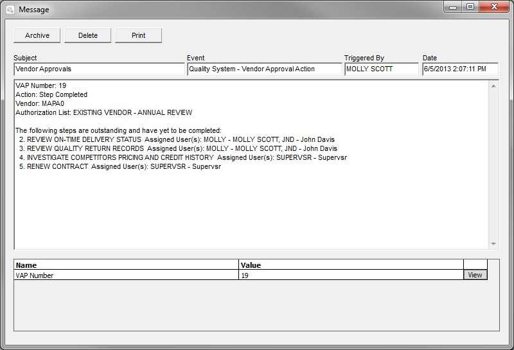Click the Authorization List line

pyautogui.click(x=104, y=113)
